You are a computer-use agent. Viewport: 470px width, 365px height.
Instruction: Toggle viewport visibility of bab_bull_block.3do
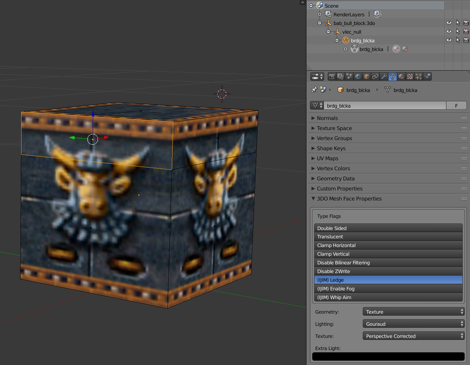pyautogui.click(x=449, y=23)
